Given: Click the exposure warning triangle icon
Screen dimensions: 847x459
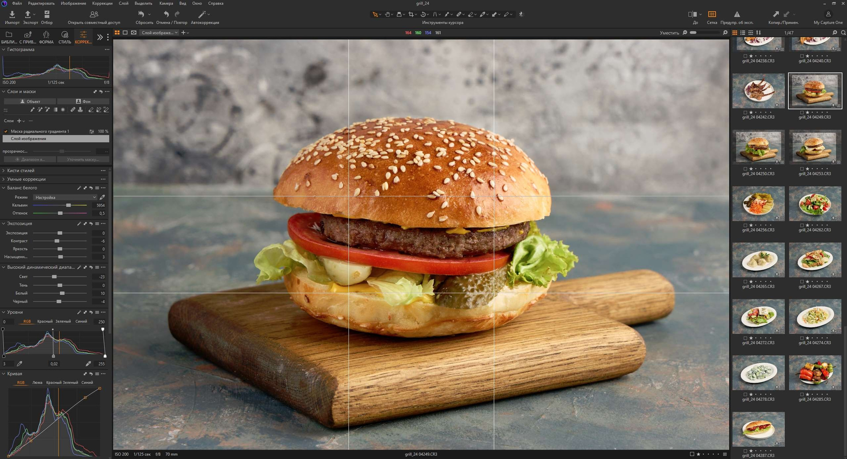Looking at the screenshot, I should 736,15.
